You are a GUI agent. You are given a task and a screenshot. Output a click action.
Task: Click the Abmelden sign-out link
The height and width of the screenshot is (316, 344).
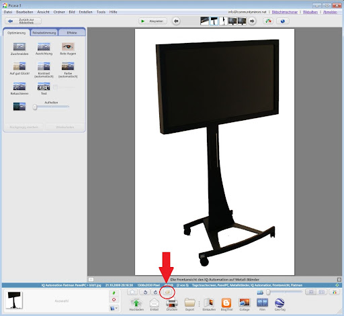(x=330, y=12)
